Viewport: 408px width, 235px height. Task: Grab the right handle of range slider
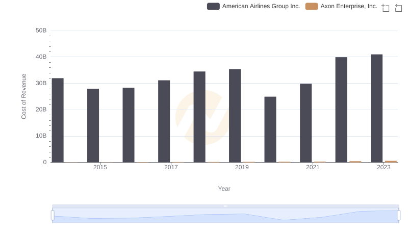click(398, 215)
